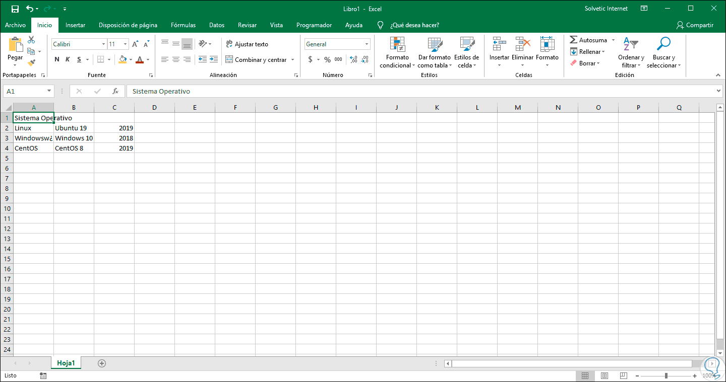This screenshot has height=382, width=726.
Task: Decrease the cell indent
Action: click(x=203, y=59)
